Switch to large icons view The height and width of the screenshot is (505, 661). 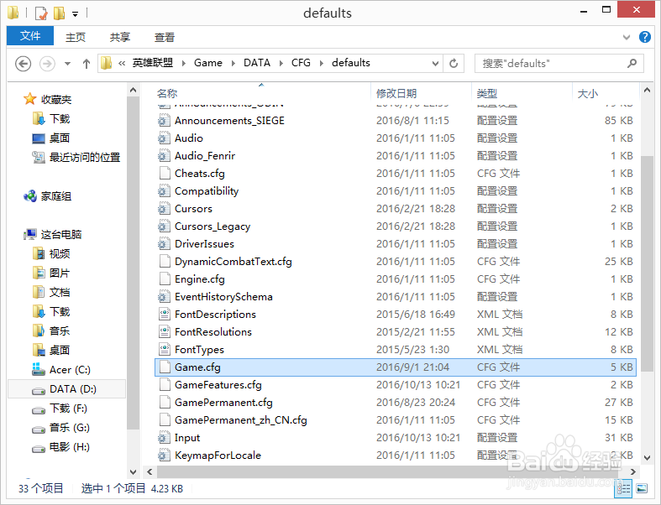[642, 488]
